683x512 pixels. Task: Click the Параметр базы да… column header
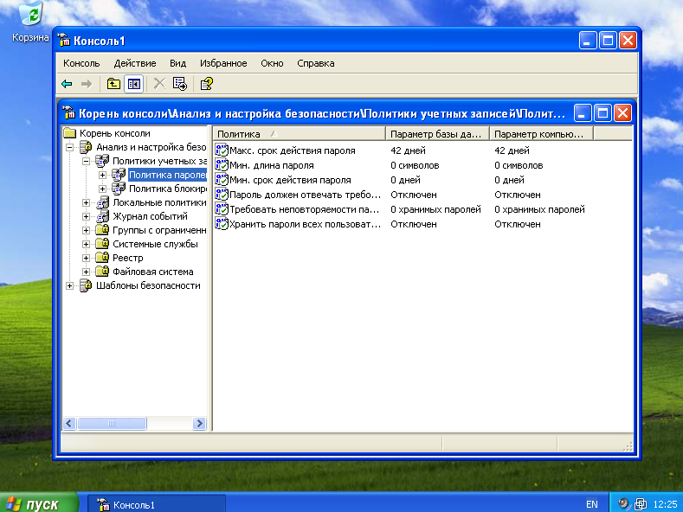437,134
